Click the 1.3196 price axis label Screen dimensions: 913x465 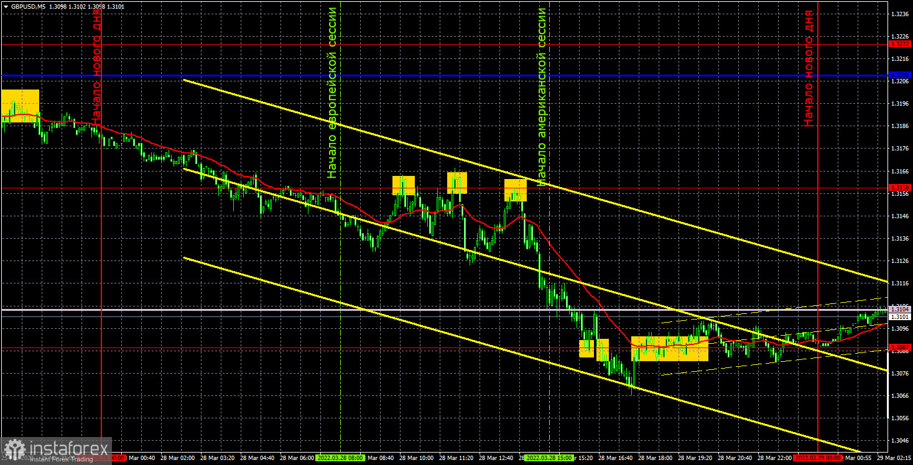coord(899,104)
